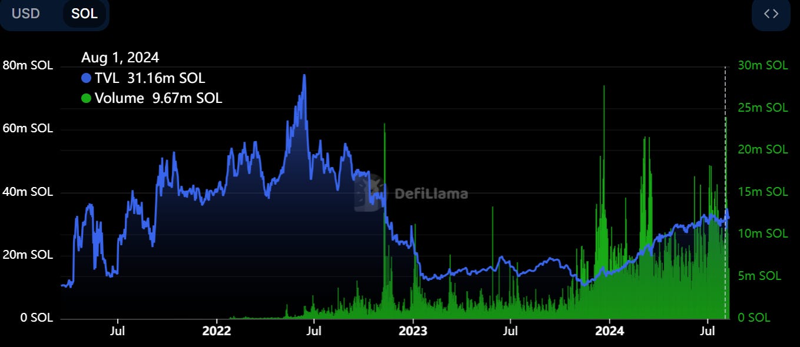Click the '60m SOL' left axis label
The image size is (800, 347).
pos(27,128)
